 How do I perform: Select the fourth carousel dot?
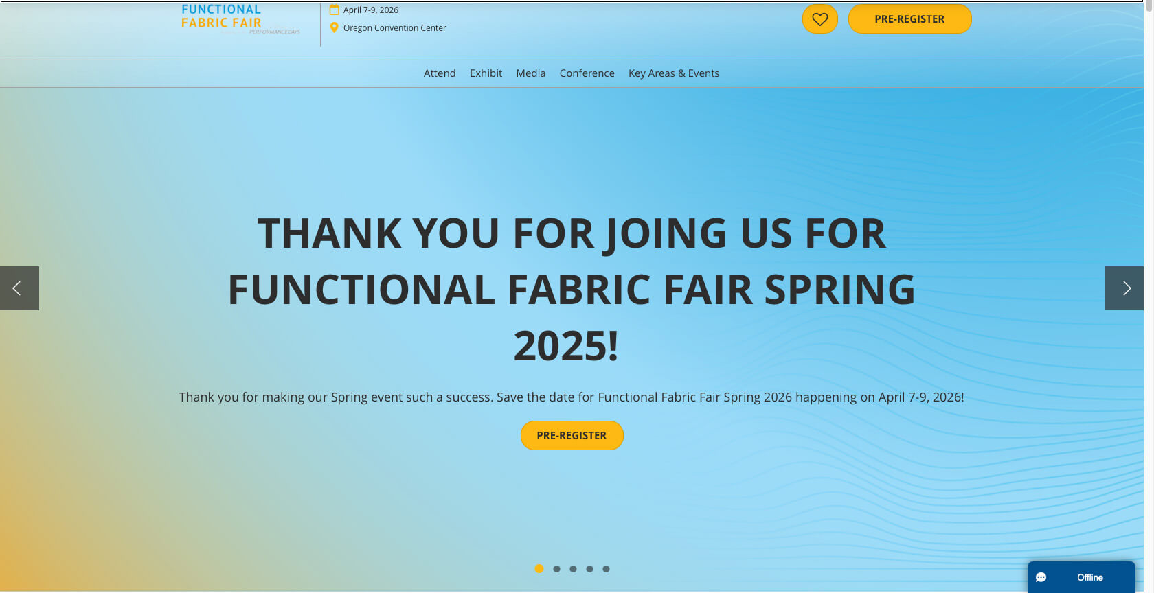pyautogui.click(x=589, y=569)
